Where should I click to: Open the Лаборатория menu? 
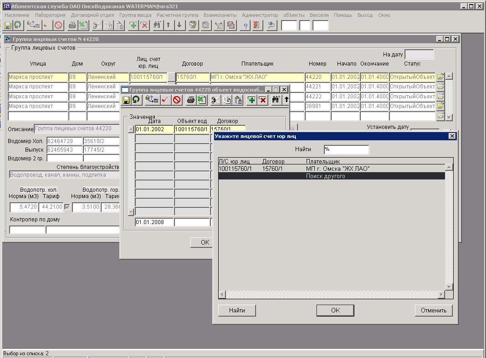(50, 15)
